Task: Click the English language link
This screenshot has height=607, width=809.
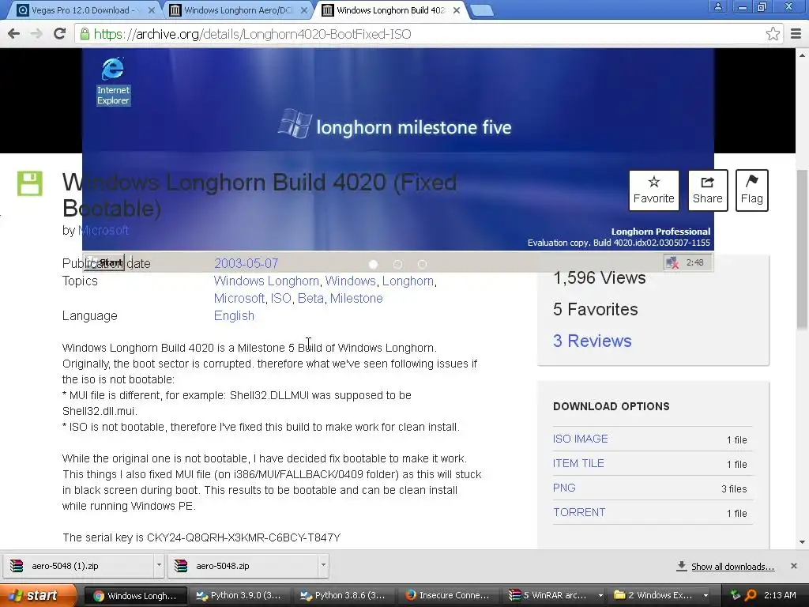Action: [x=234, y=316]
